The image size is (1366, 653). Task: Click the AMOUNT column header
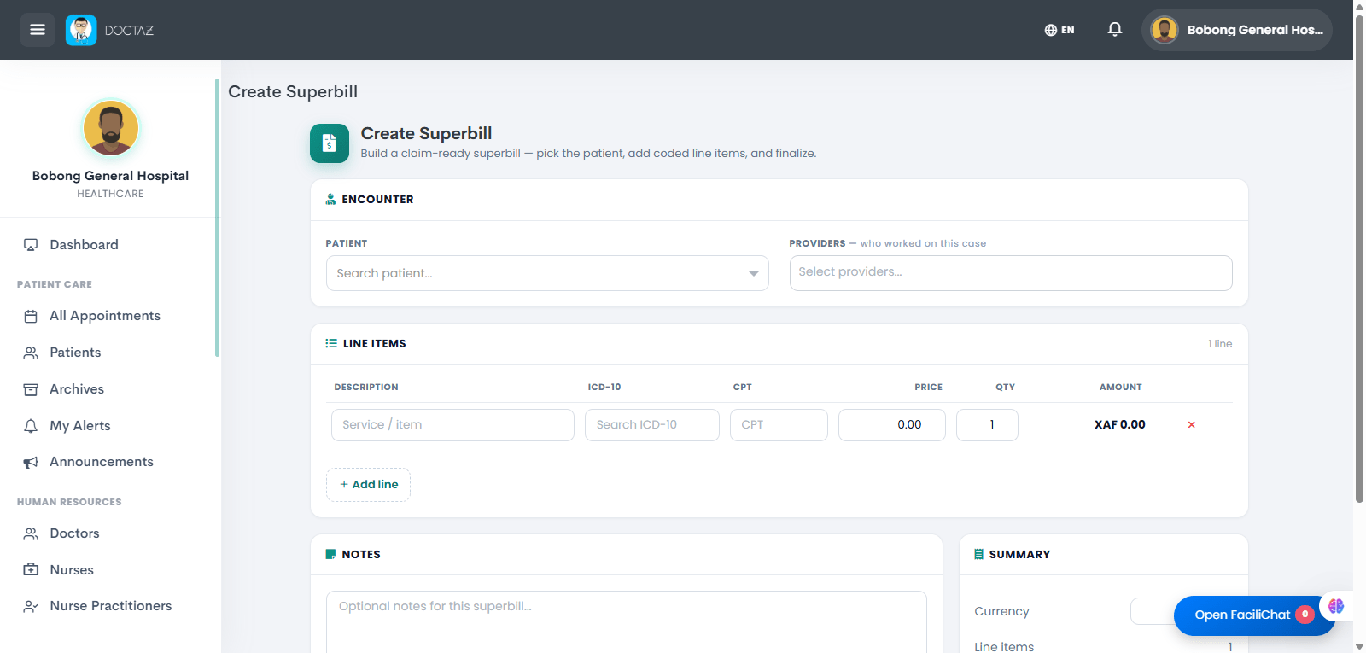[1121, 388]
